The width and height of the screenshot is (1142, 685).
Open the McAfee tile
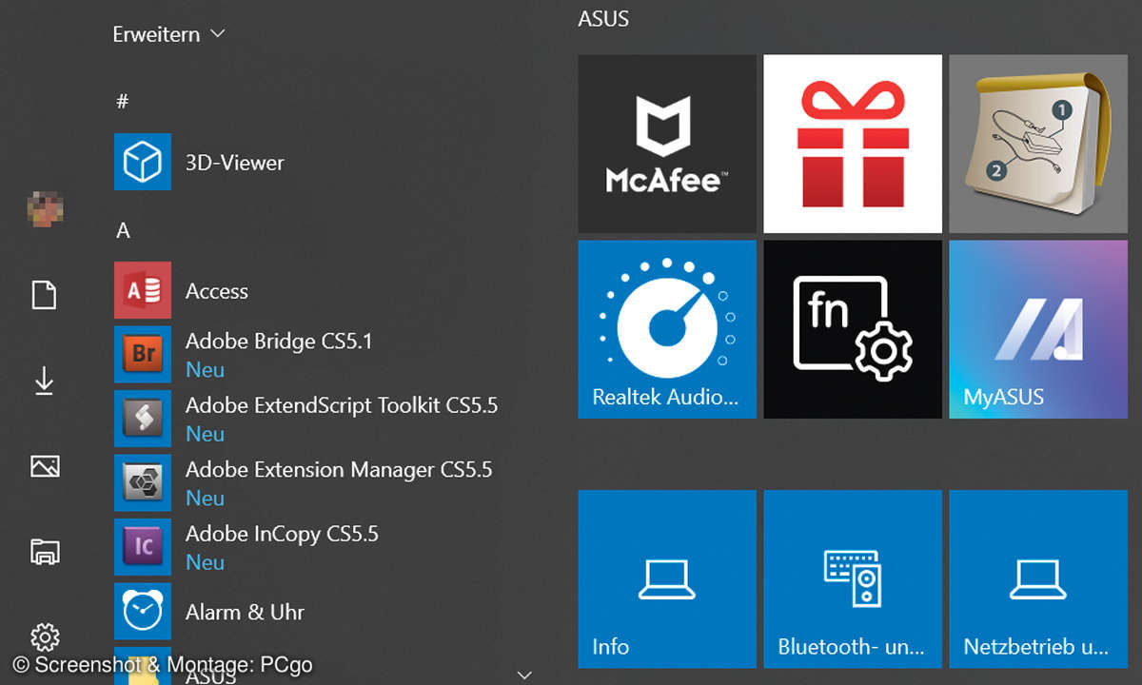(x=667, y=144)
